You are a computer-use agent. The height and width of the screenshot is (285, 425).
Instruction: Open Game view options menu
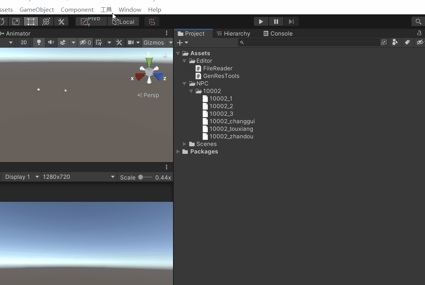[167, 167]
